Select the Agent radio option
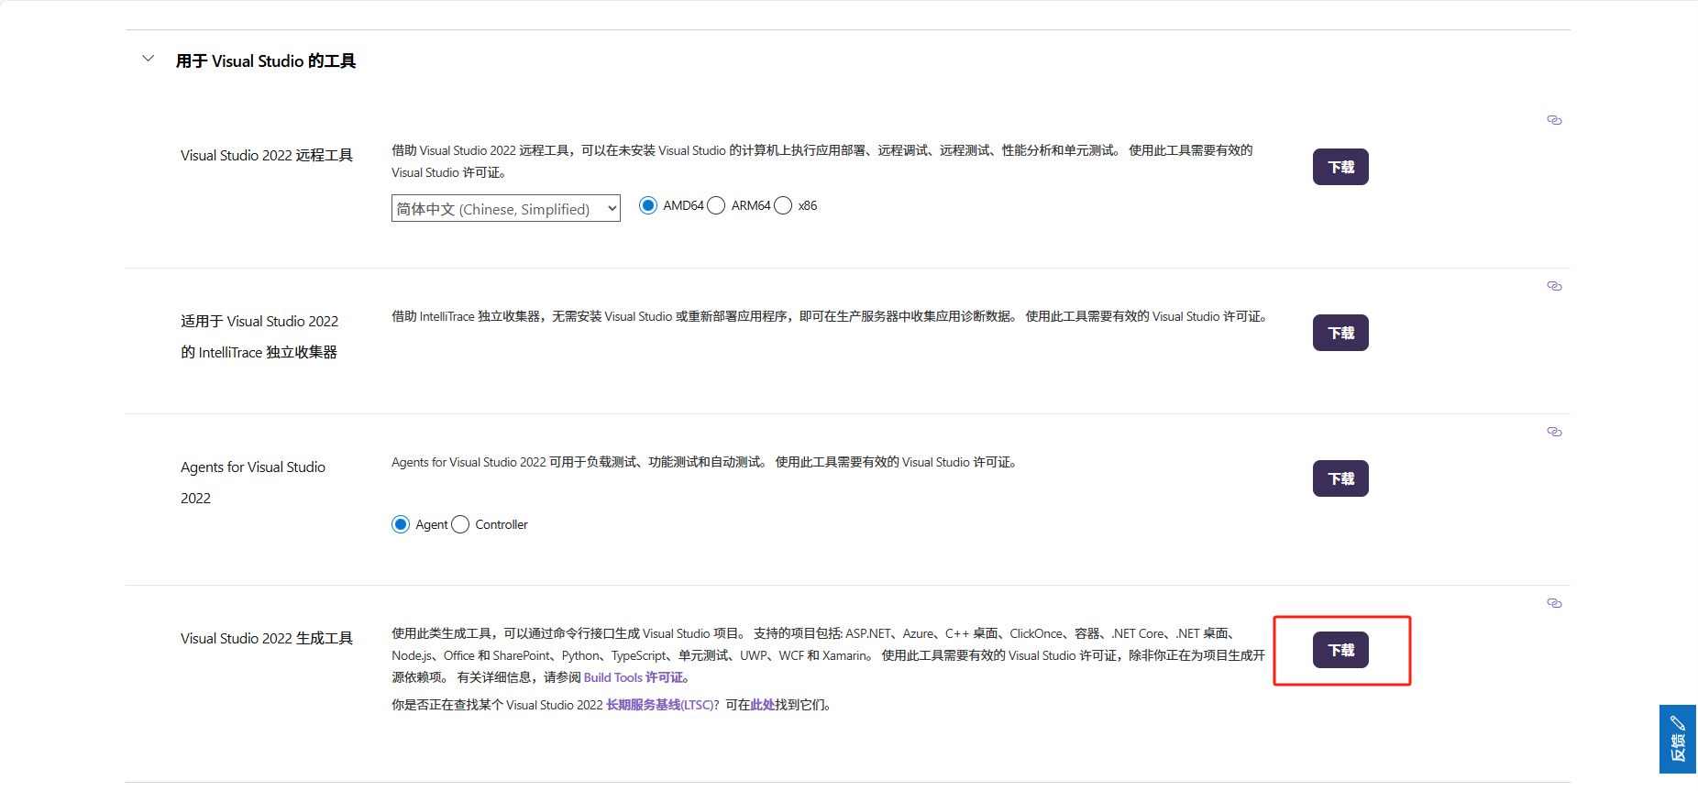 coord(401,524)
